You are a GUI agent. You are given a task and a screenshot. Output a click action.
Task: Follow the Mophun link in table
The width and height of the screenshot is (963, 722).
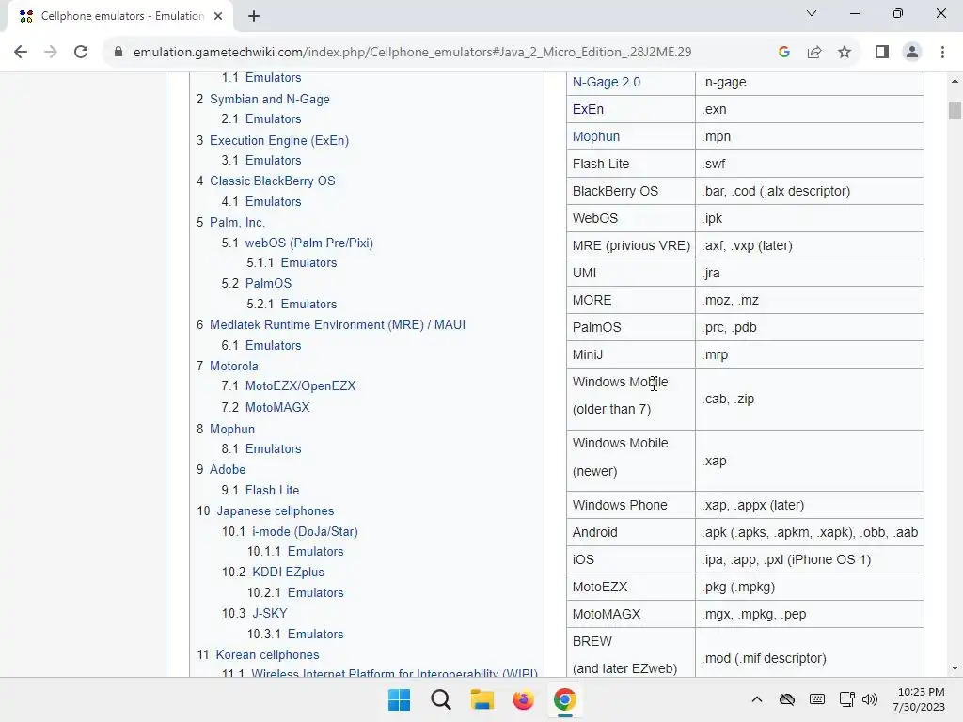[595, 136]
